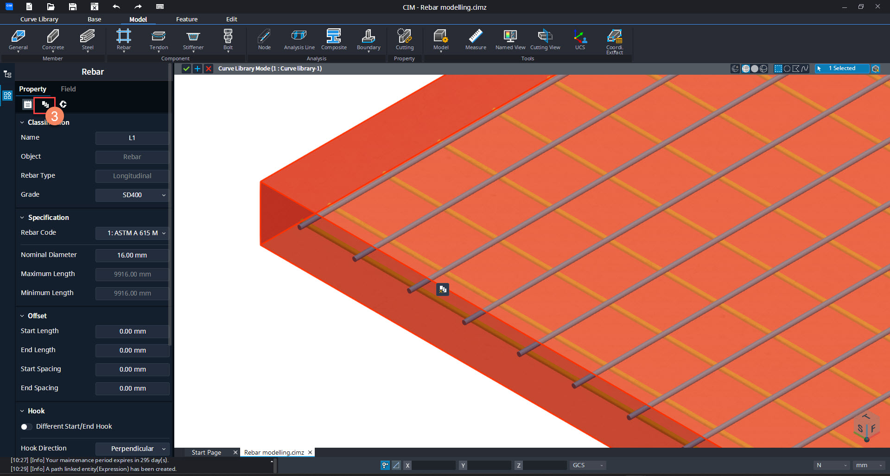Switch to the Curve Library ribbon tab

[39, 19]
